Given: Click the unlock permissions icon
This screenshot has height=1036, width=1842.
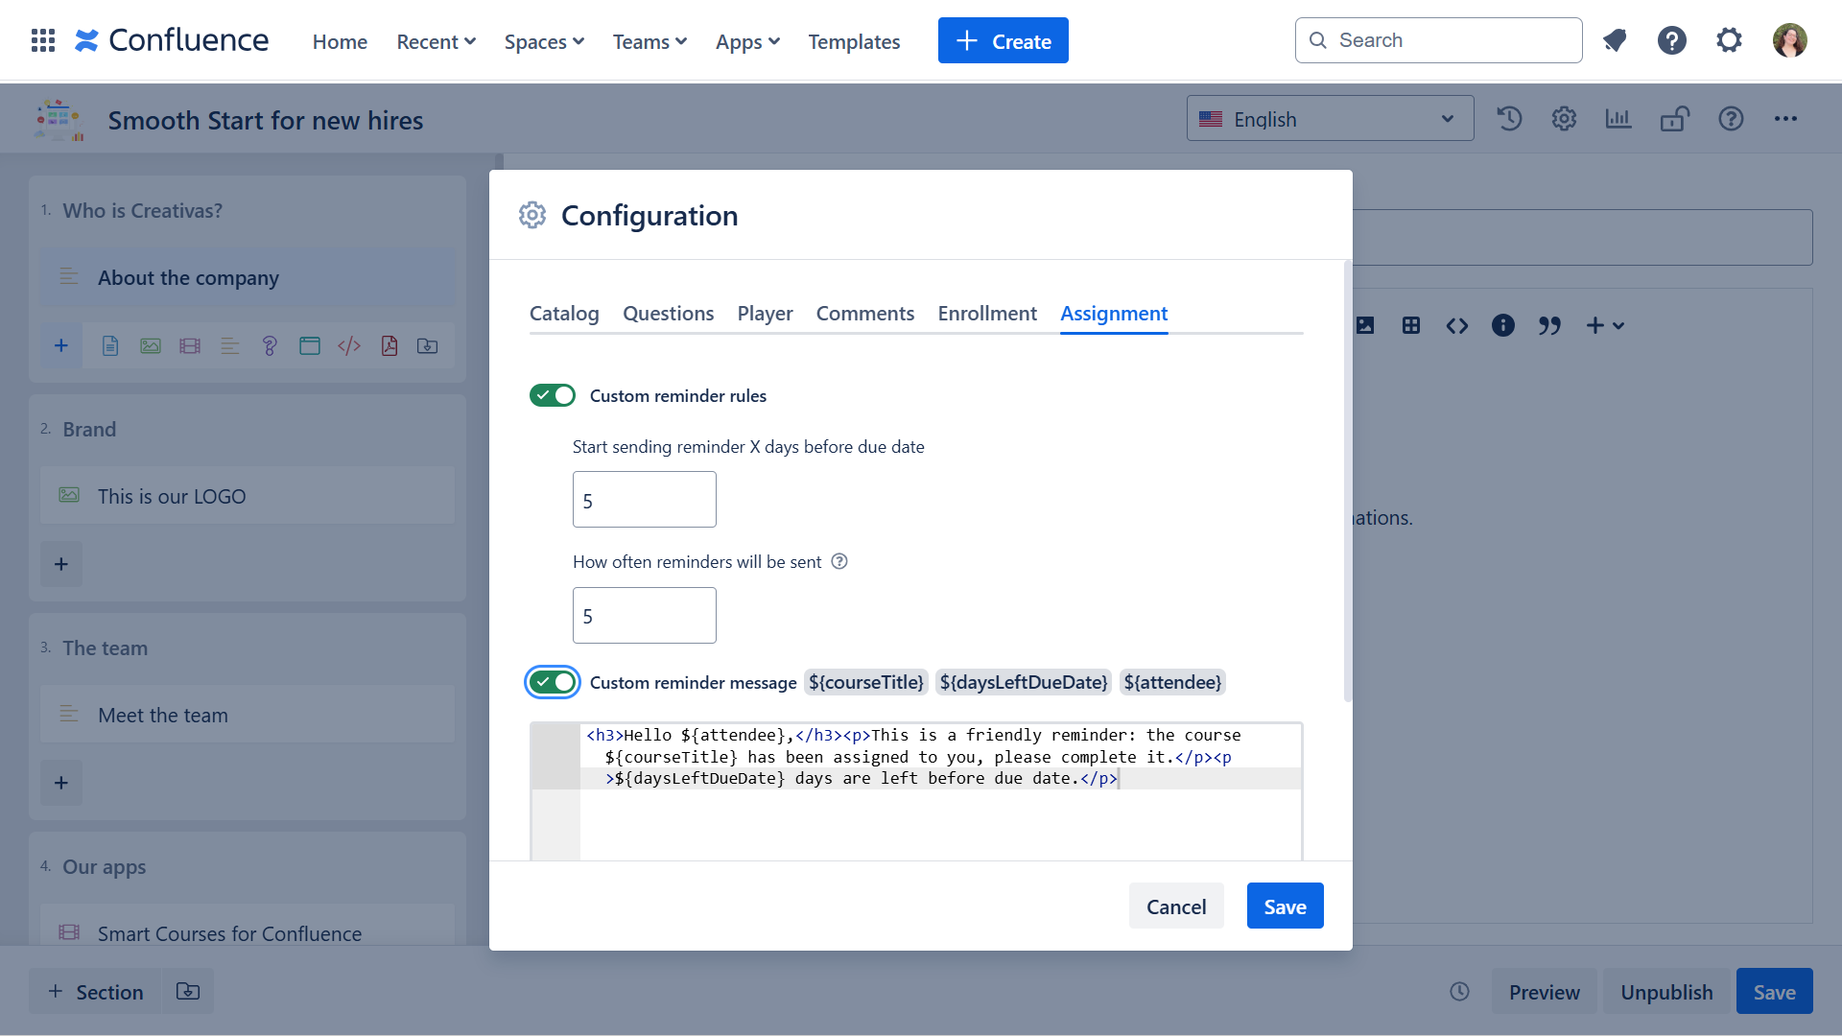Looking at the screenshot, I should click(1674, 119).
